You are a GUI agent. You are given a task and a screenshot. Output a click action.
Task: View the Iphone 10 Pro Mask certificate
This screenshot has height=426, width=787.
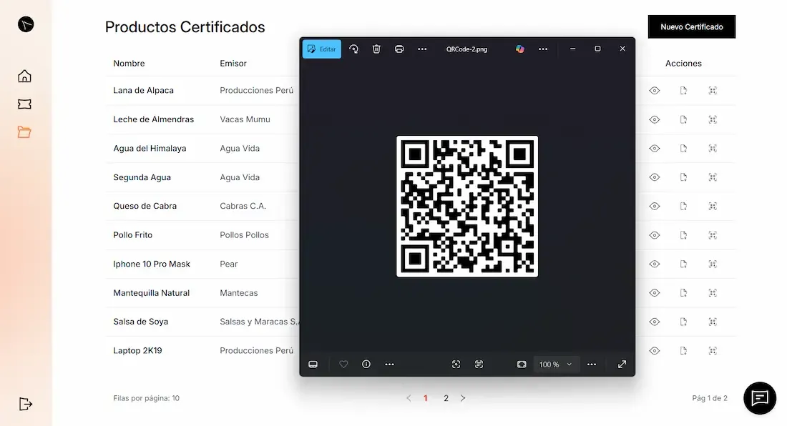655,264
